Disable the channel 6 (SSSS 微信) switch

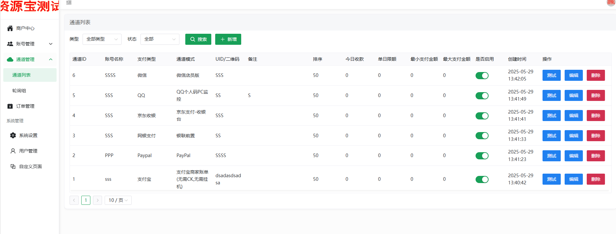(482, 76)
